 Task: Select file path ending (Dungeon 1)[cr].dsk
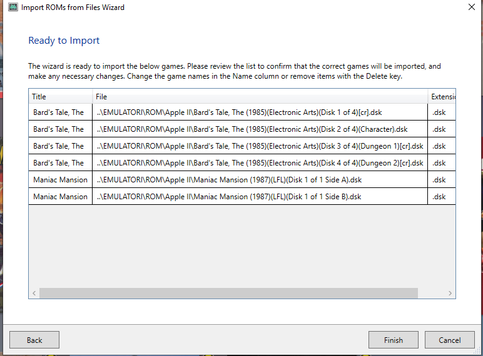[260, 146]
